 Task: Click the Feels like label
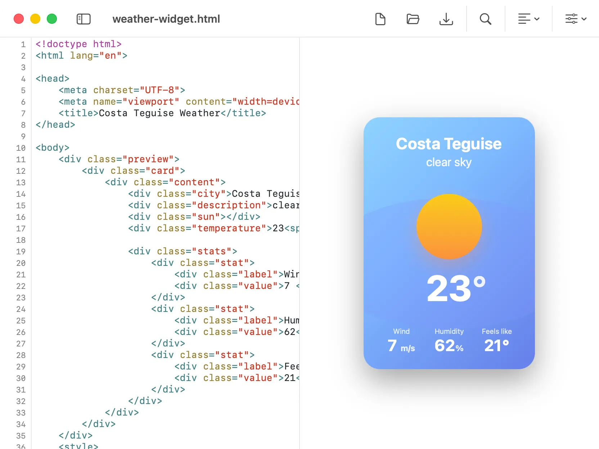tap(497, 331)
